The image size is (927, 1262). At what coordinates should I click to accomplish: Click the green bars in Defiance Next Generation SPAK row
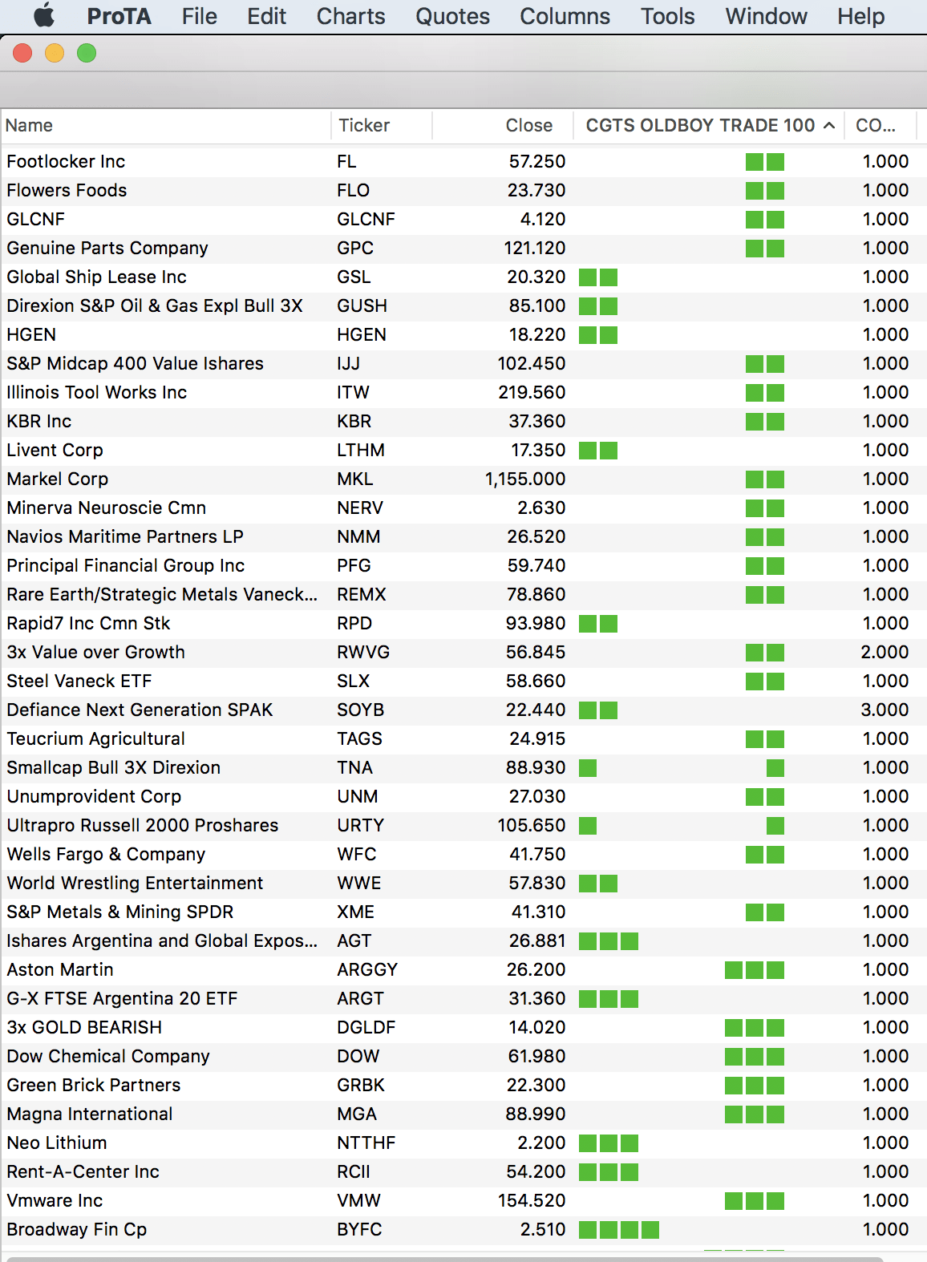pyautogui.click(x=598, y=710)
